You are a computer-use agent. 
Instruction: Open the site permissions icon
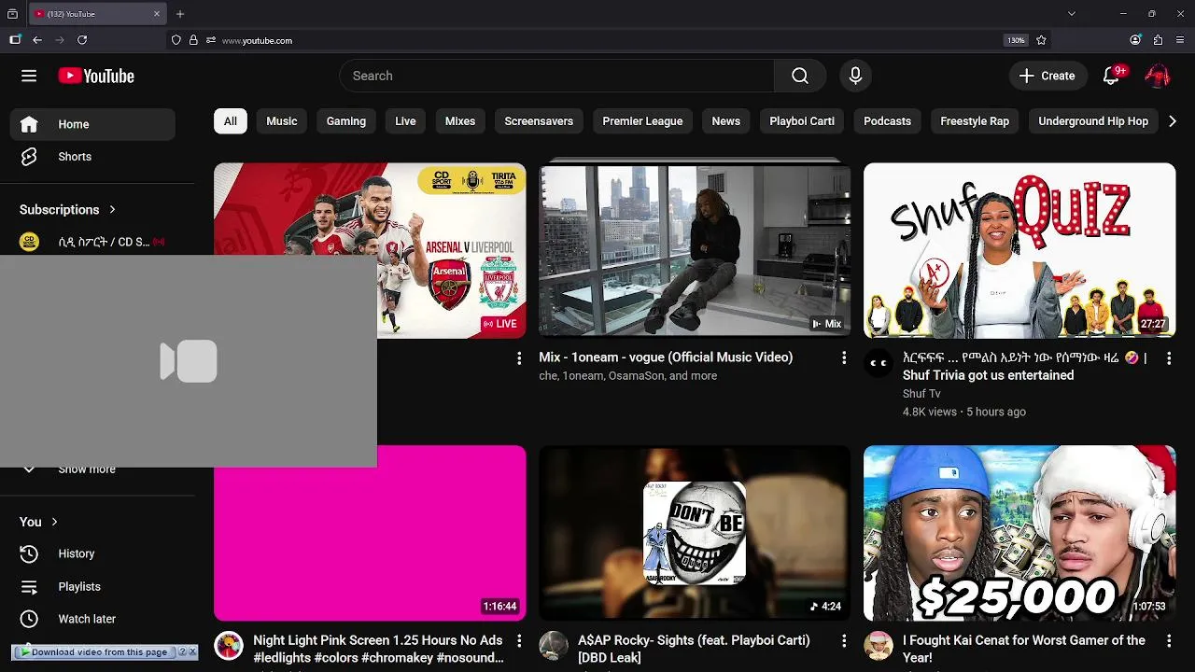[211, 40]
